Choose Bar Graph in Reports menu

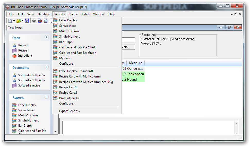click(87, 42)
